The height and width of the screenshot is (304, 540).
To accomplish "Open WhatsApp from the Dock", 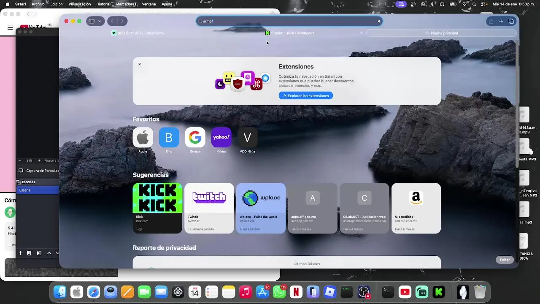I will 279,292.
